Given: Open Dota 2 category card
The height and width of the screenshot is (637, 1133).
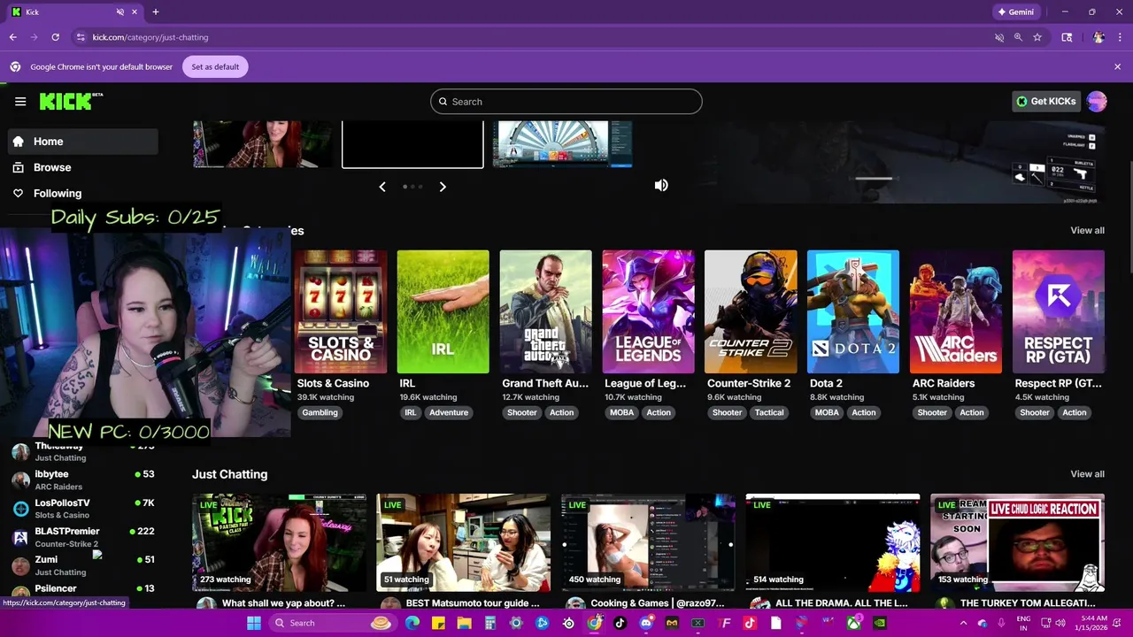Looking at the screenshot, I should coord(853,311).
